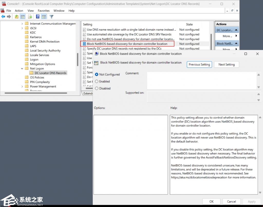Click the Next Setting button
263x207 pixels.
coord(226,64)
